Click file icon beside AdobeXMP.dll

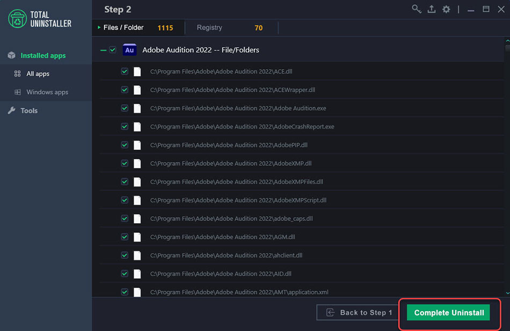137,164
